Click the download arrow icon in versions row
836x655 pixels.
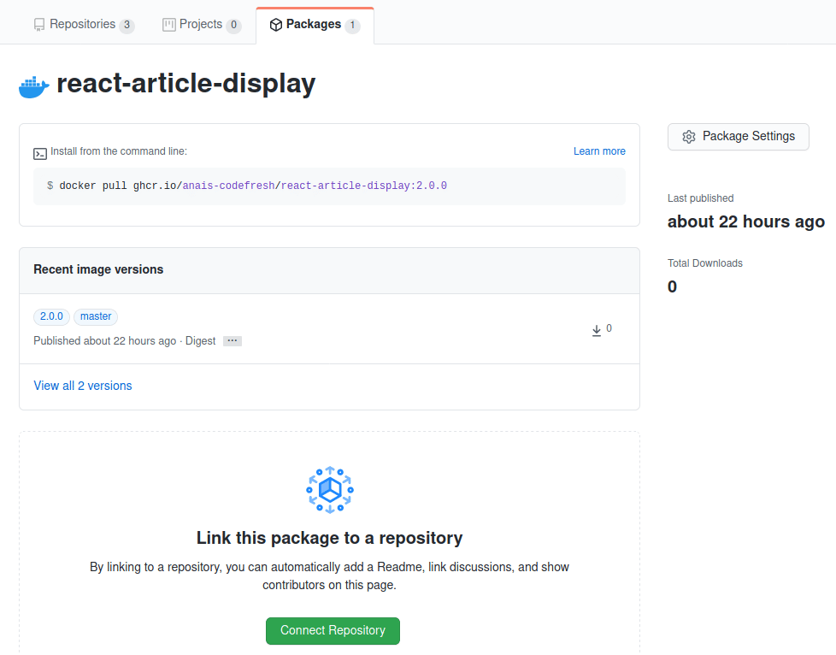coord(597,330)
